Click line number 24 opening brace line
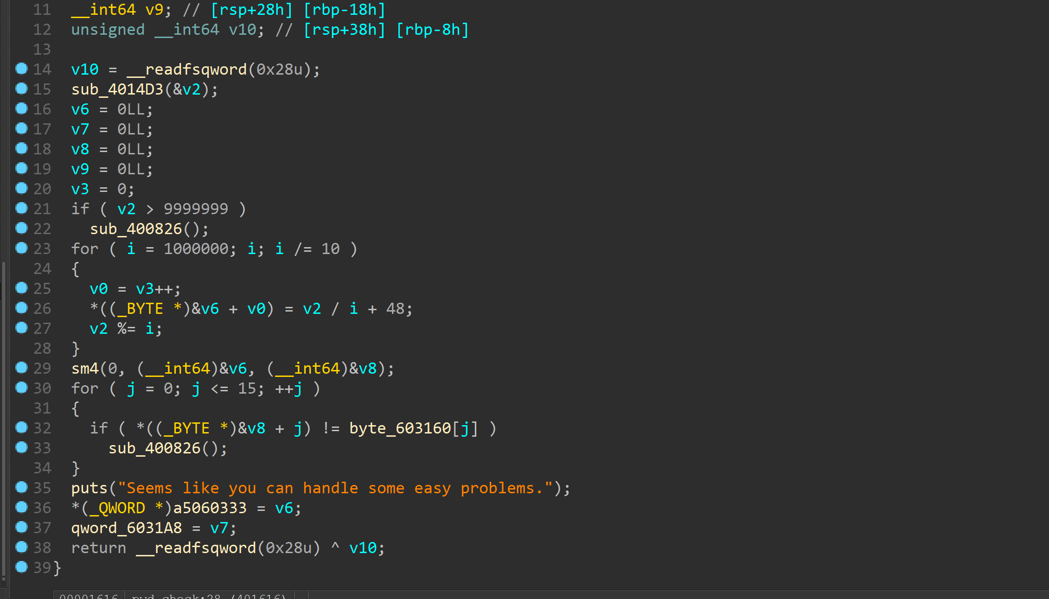The width and height of the screenshot is (1049, 599). pos(42,269)
